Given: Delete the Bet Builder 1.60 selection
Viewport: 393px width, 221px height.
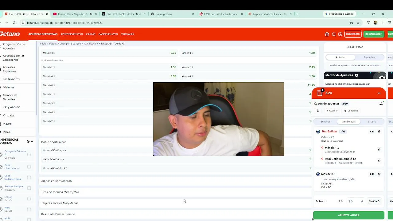Looking at the screenshot, I should [x=379, y=131].
